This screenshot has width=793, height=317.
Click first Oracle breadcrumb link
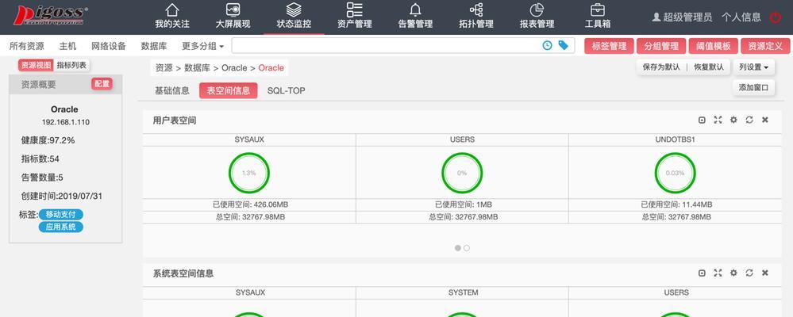234,68
